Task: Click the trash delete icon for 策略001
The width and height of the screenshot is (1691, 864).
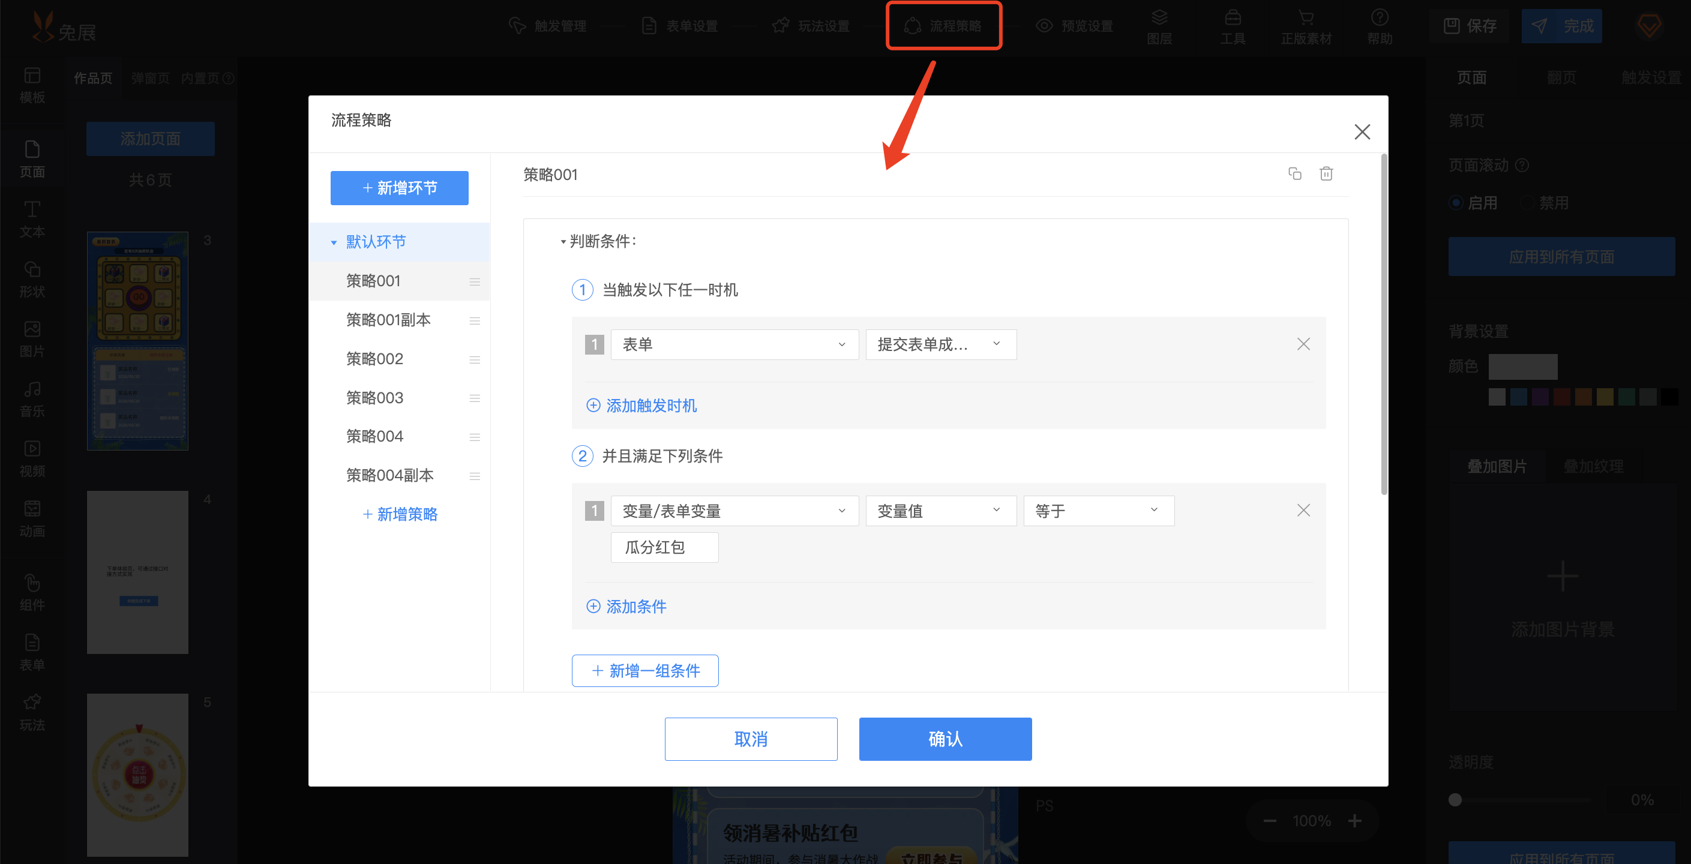Action: coord(1326,174)
